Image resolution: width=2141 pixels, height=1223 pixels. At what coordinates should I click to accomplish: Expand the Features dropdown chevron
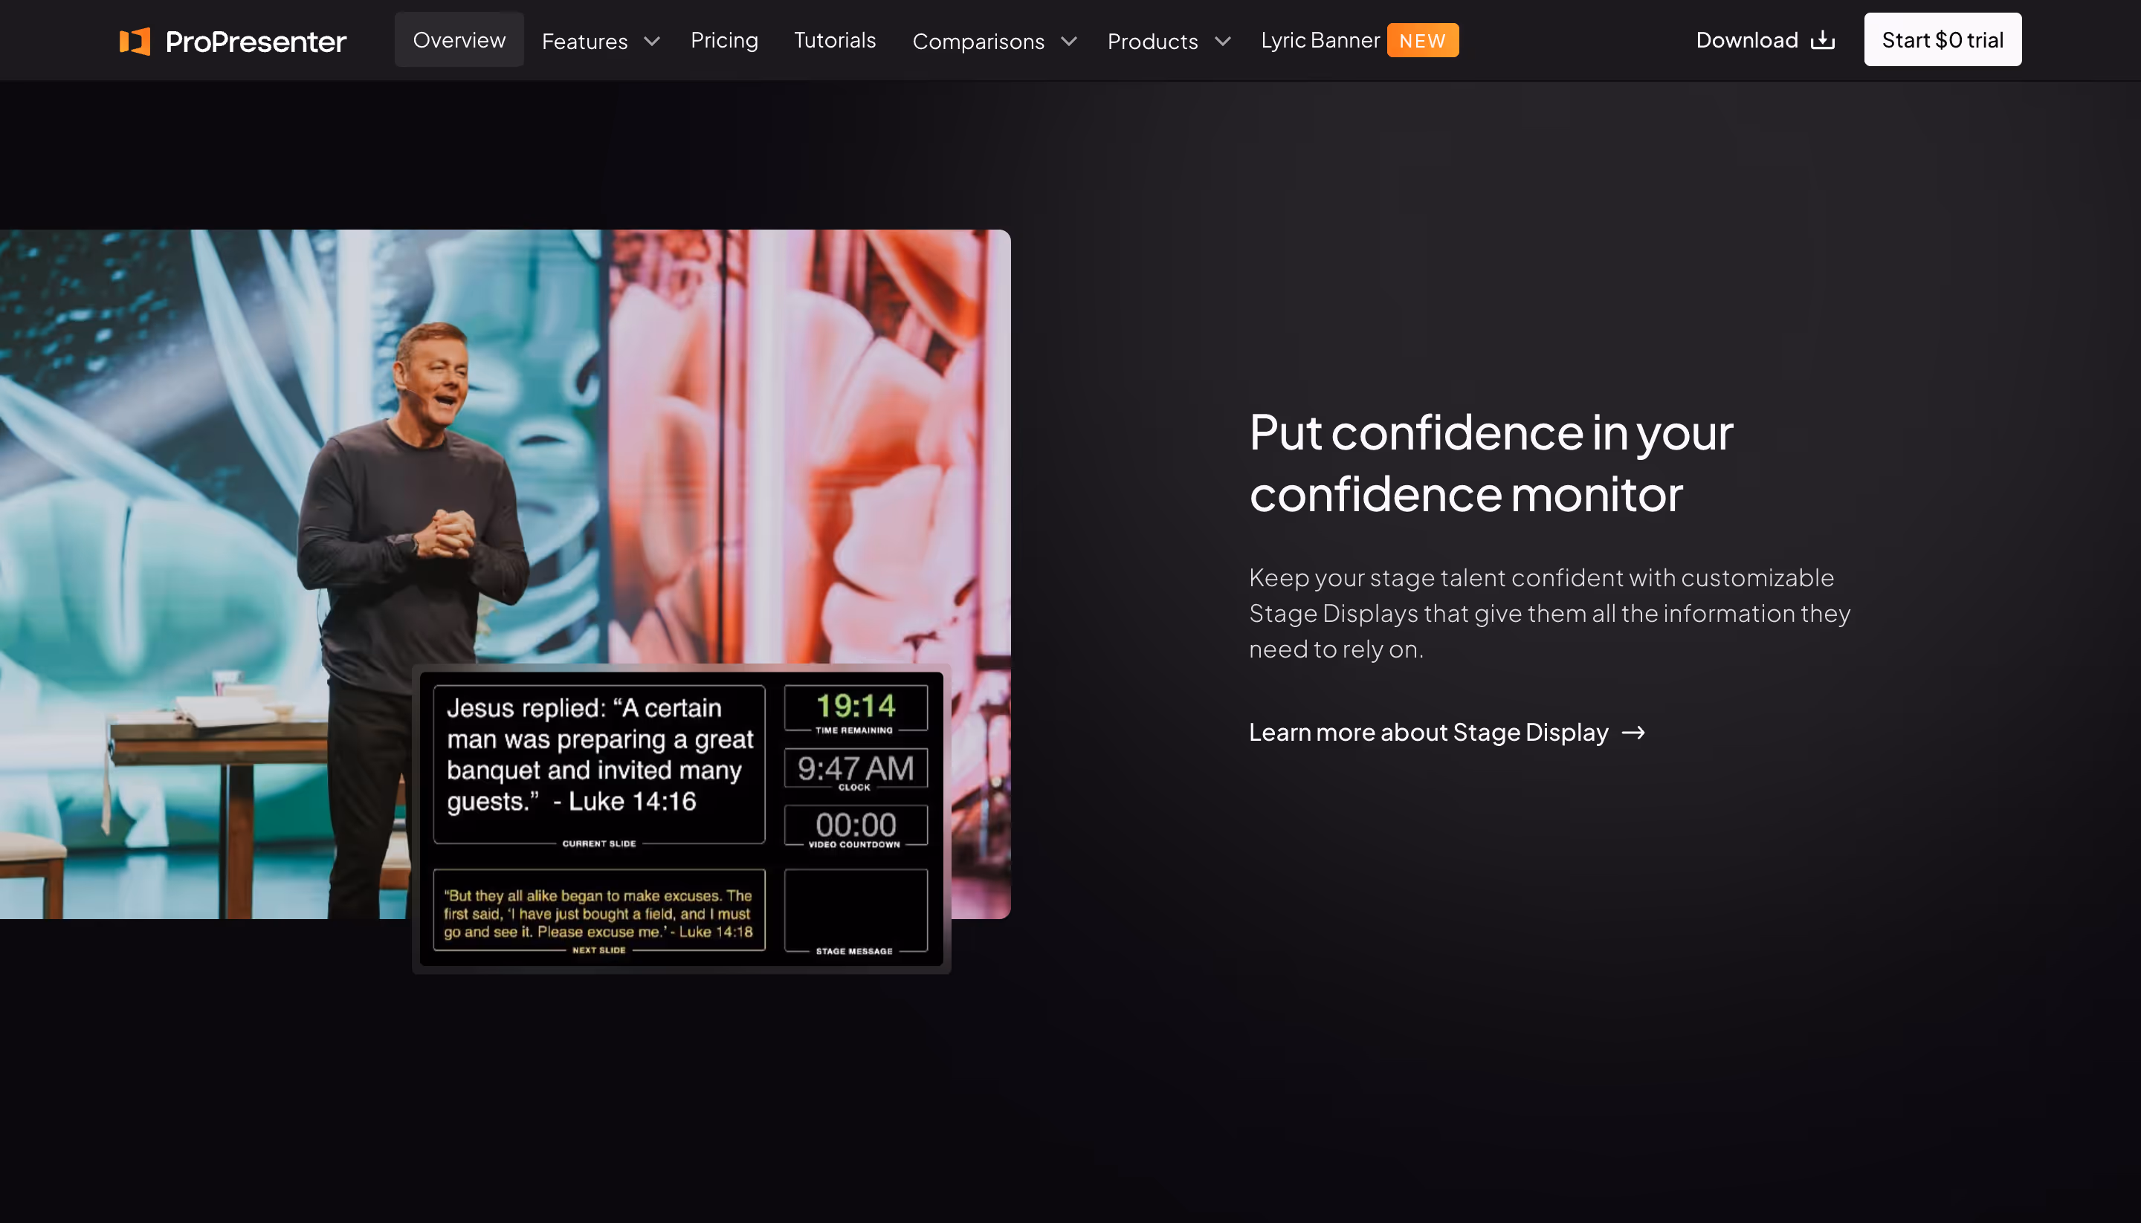[x=651, y=41]
